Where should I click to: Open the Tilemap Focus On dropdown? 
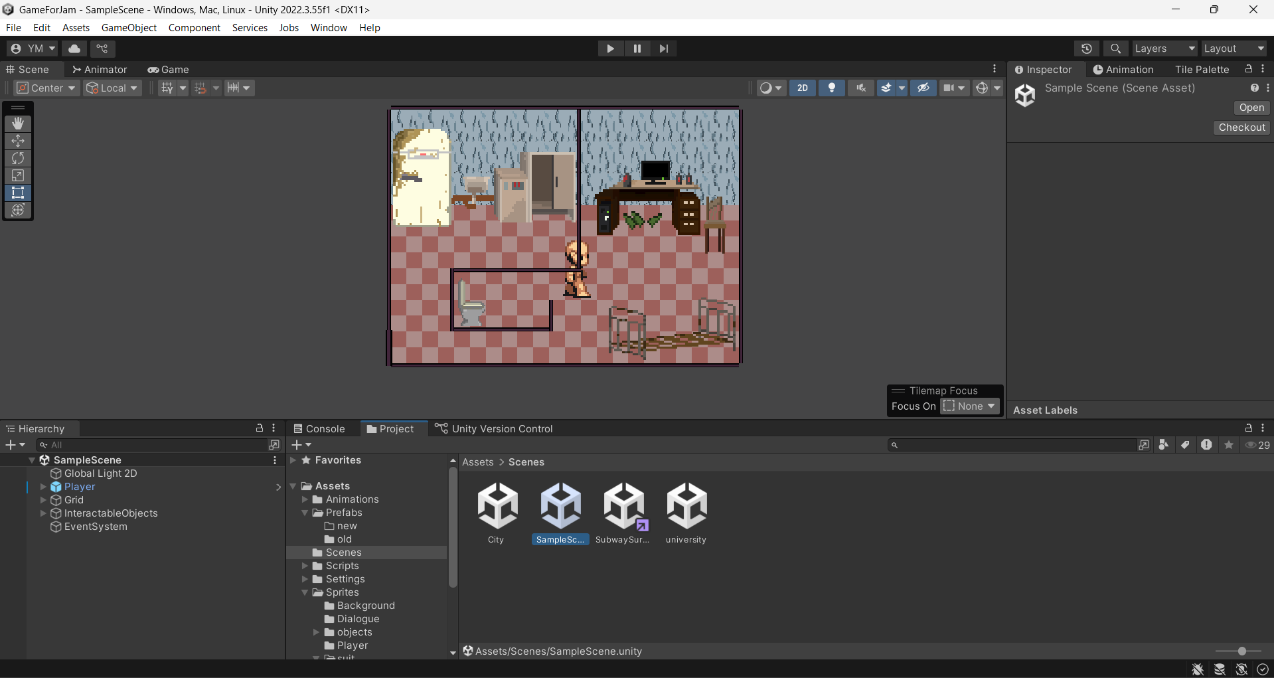click(x=970, y=406)
